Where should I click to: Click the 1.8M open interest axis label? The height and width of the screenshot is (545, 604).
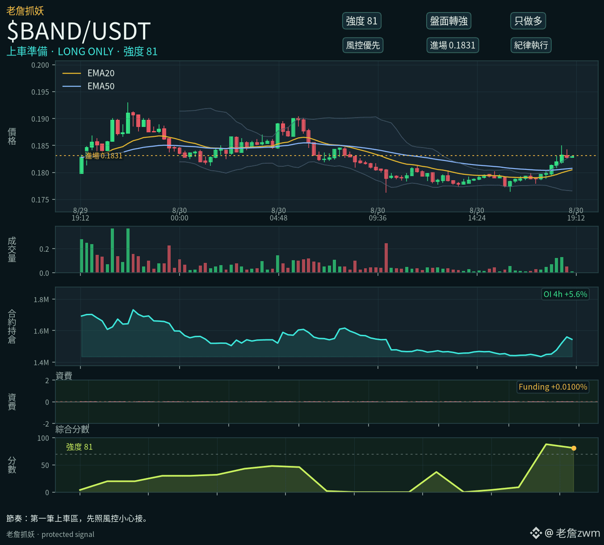[41, 300]
